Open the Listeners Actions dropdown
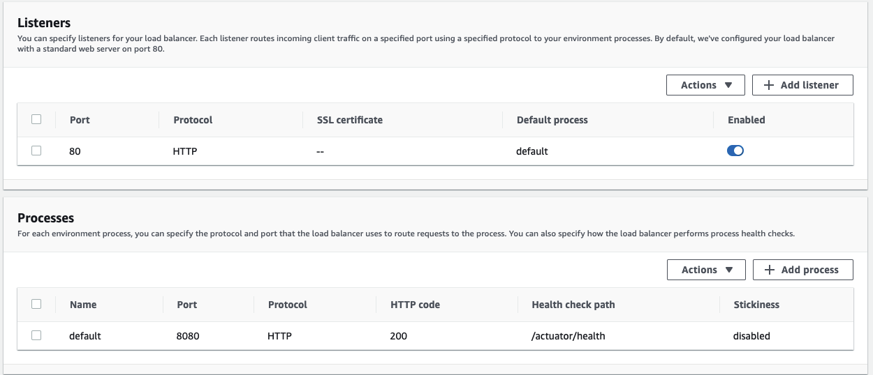The width and height of the screenshot is (873, 375). pyautogui.click(x=705, y=85)
